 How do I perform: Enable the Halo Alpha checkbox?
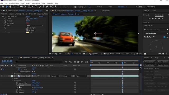click(x=27, y=28)
